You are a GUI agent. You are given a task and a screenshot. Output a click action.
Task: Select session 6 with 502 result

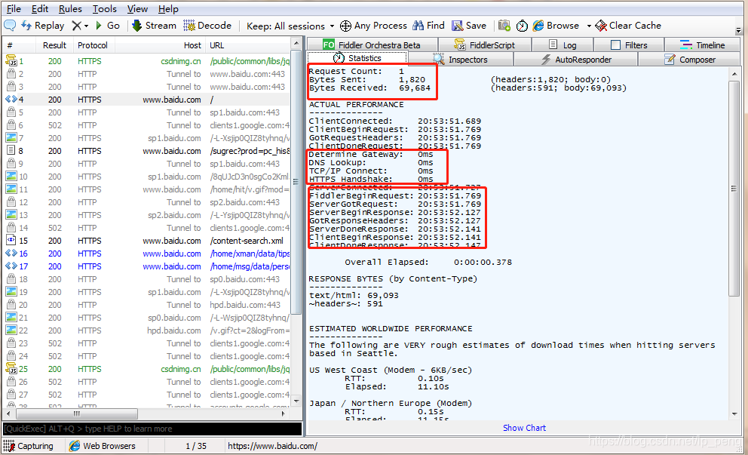[147, 125]
